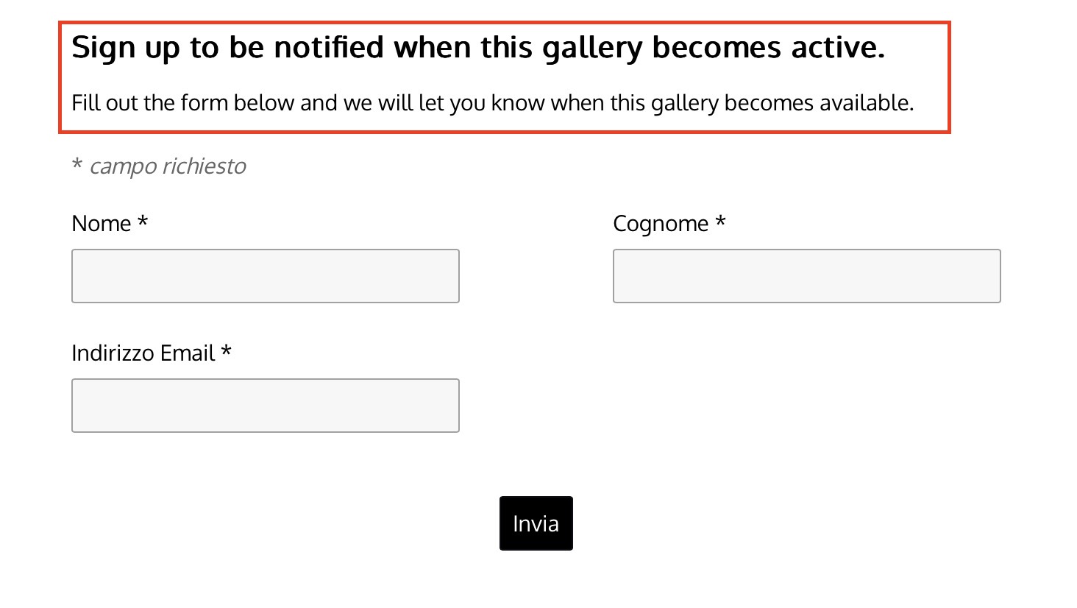Click the asterisk next to Nome
The width and height of the screenshot is (1077, 608).
pyautogui.click(x=143, y=220)
